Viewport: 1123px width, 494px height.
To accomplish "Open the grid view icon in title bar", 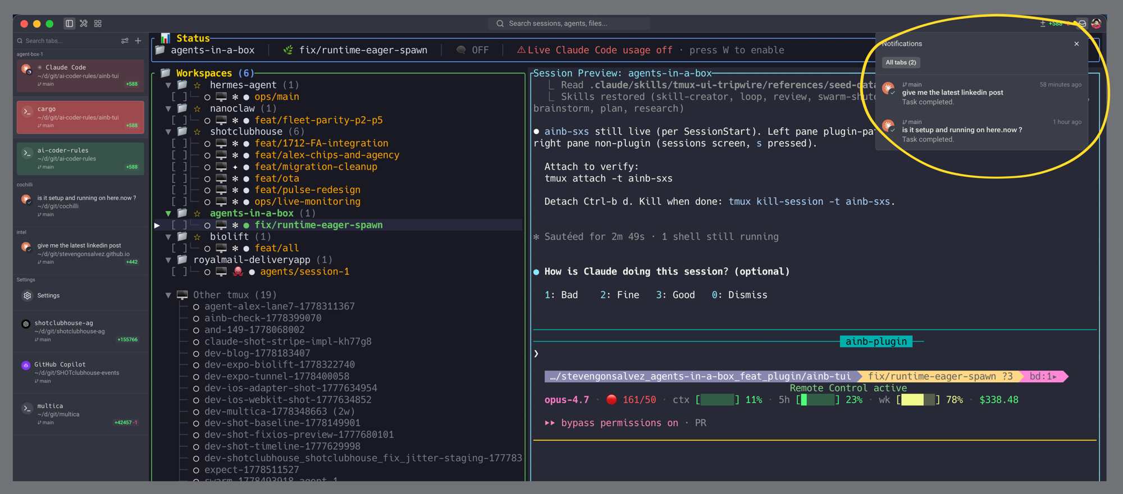I will pos(98,24).
